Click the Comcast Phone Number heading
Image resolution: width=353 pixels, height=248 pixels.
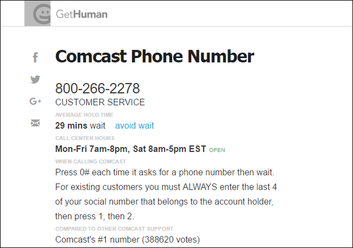coord(155,56)
